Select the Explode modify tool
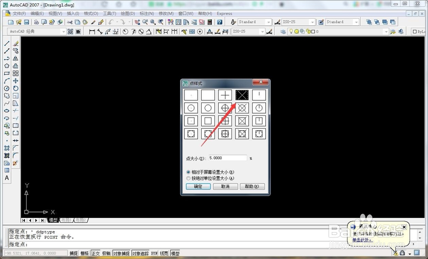Image resolution: width=428 pixels, height=259 pixels. pyautogui.click(x=15, y=163)
